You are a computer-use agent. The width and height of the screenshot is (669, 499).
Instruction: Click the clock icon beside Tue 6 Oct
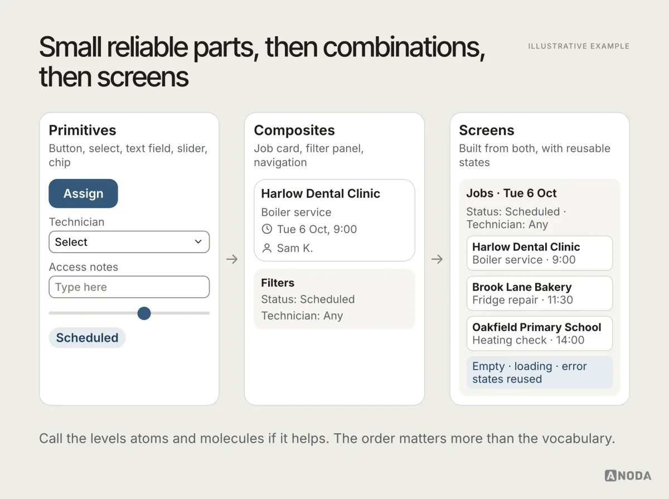coord(267,229)
